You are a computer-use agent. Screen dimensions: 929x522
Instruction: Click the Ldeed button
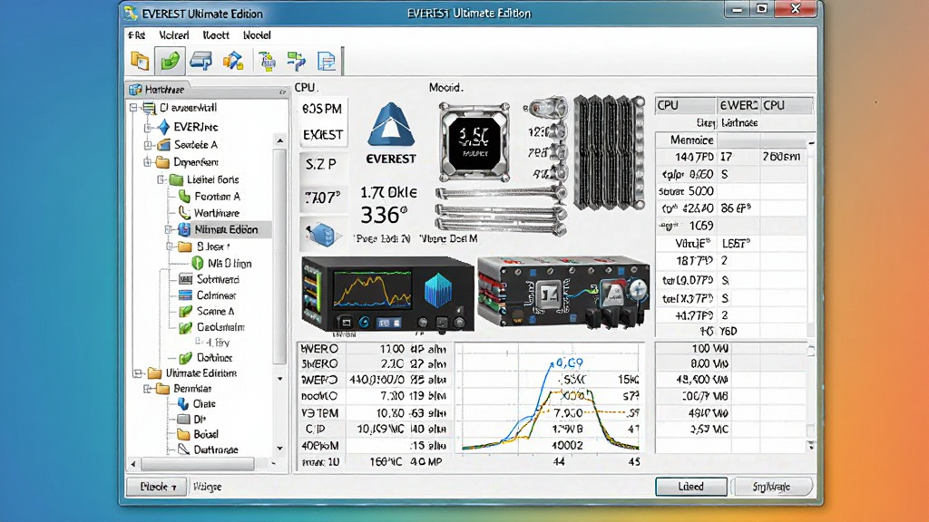(690, 487)
